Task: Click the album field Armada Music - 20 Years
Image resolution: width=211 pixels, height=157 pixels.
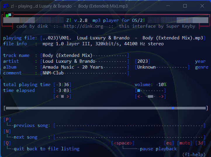Action: pos(85,67)
